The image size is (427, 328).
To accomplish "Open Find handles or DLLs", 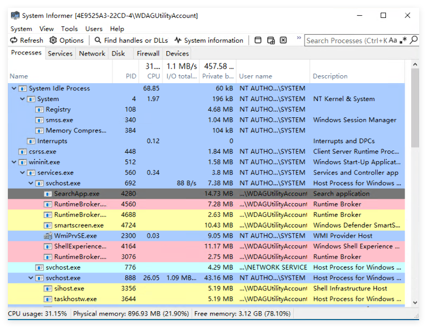I will coord(131,40).
